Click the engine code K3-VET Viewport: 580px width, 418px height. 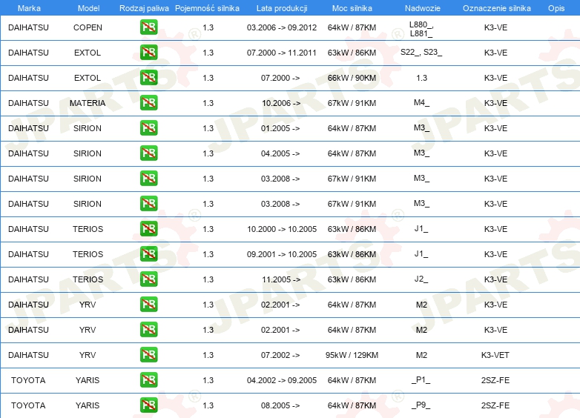(x=495, y=355)
